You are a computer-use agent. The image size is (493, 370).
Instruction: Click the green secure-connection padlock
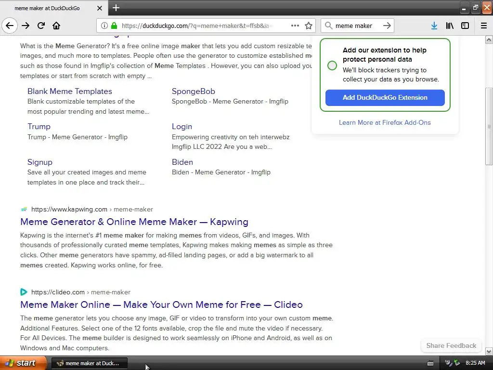[x=114, y=26]
